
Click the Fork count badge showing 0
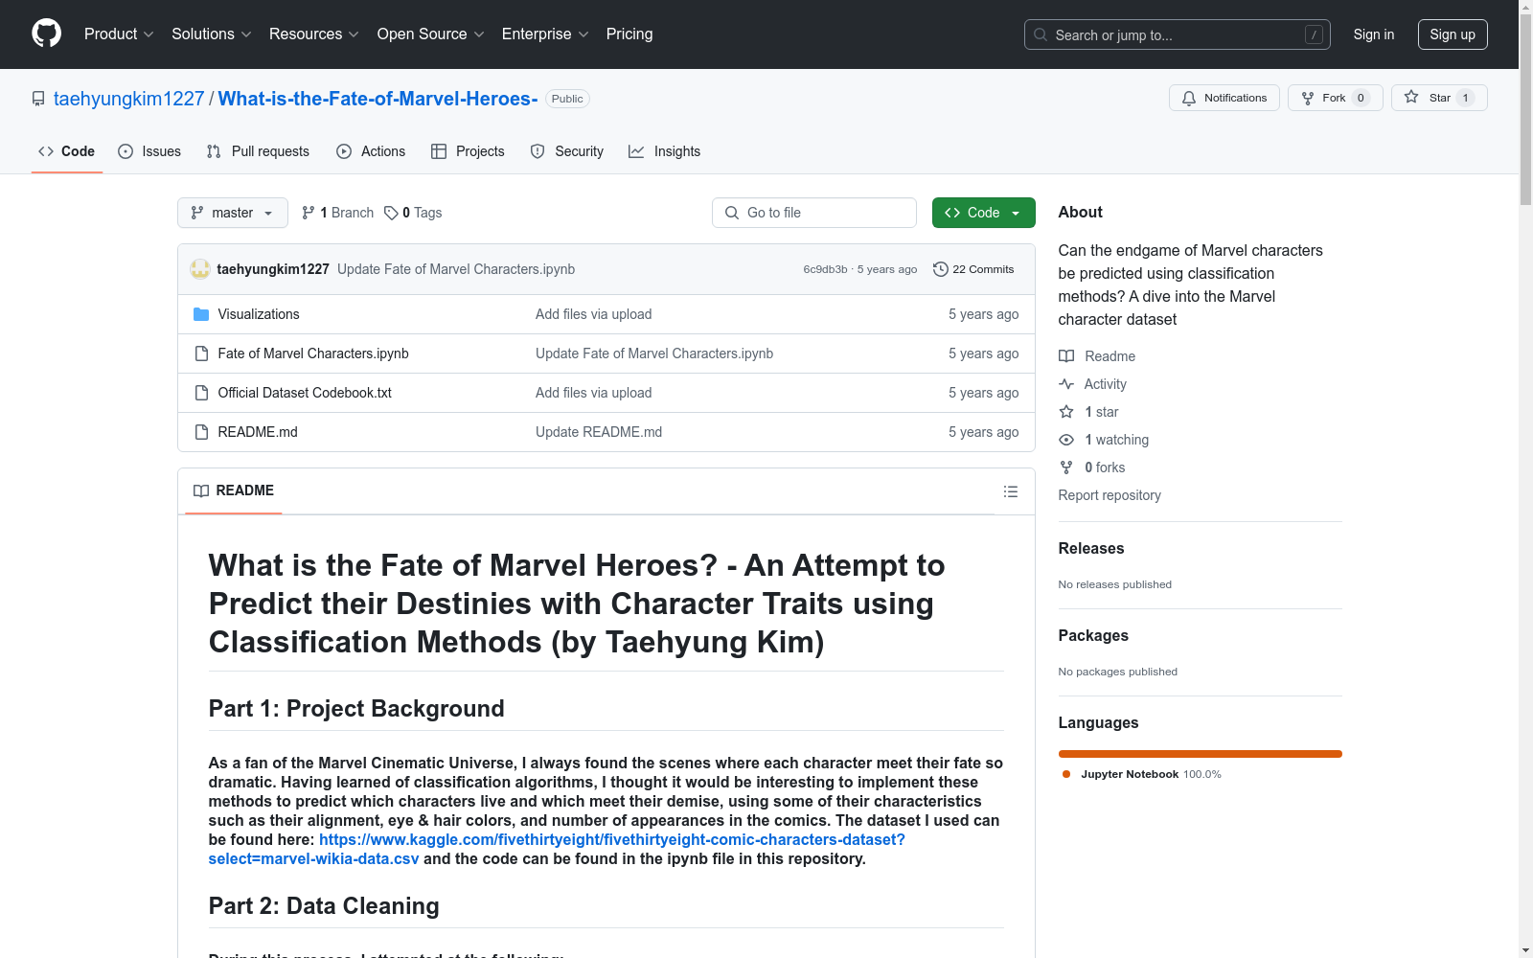1361,98
